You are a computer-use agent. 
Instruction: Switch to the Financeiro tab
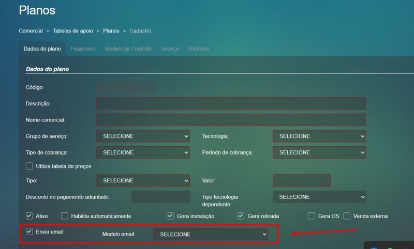tap(83, 49)
